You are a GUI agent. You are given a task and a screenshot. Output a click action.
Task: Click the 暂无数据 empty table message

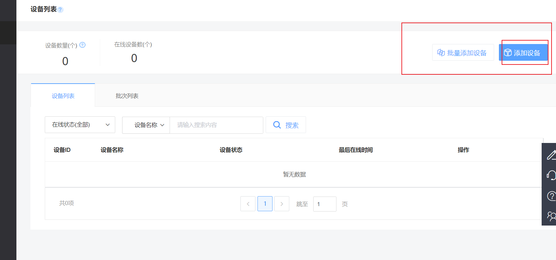pos(294,174)
